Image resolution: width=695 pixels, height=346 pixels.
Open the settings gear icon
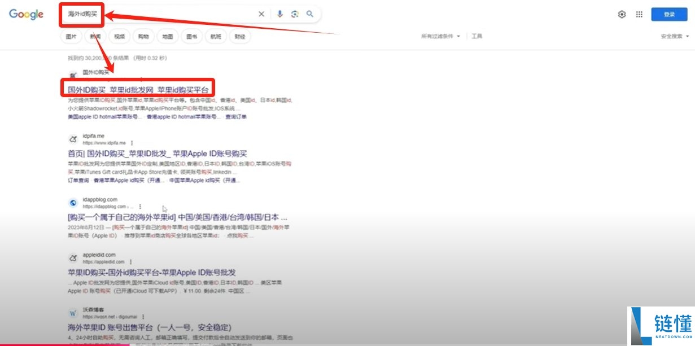click(622, 15)
